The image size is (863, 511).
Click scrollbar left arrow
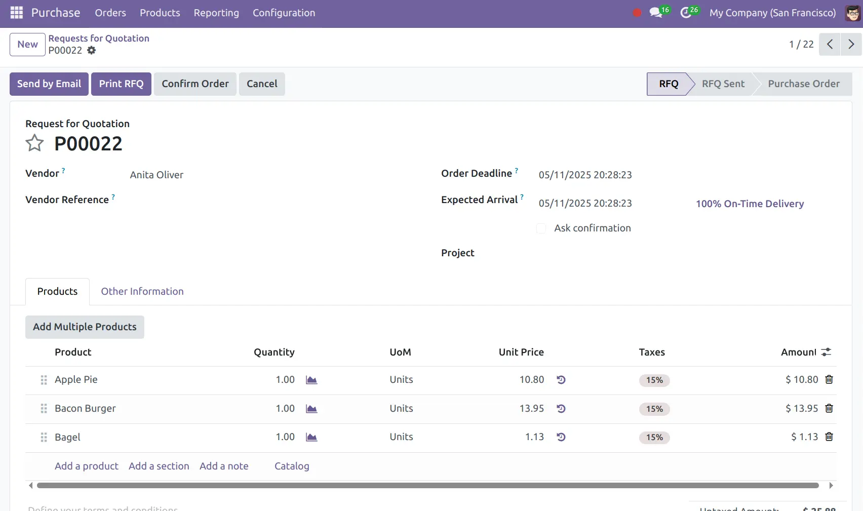[30, 486]
